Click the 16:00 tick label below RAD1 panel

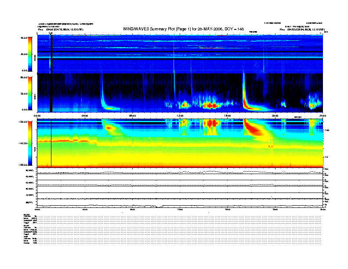[228, 116]
